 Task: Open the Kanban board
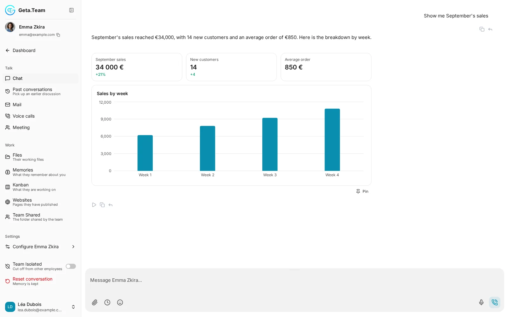41,187
